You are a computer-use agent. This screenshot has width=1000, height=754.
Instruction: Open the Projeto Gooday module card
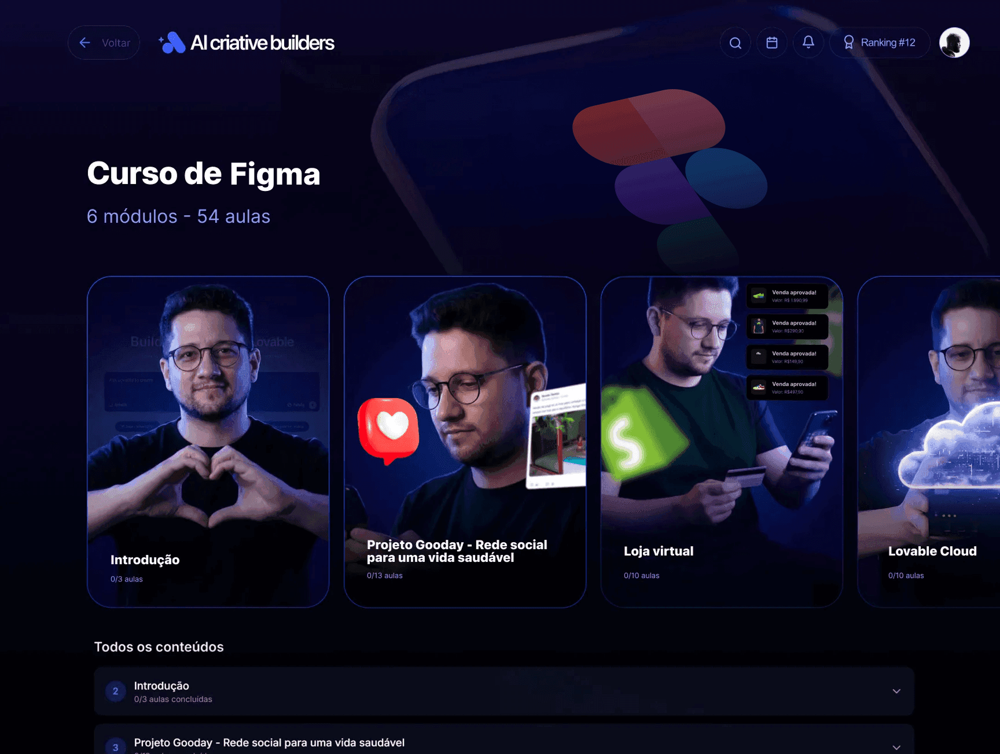pos(465,442)
